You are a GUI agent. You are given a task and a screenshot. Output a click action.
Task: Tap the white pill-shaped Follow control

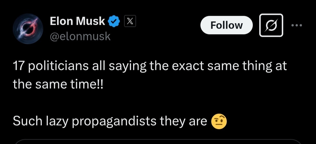pos(226,25)
